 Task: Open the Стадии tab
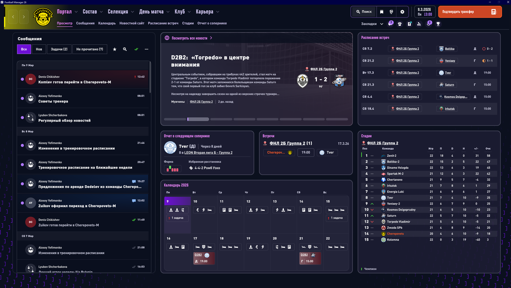(x=188, y=23)
